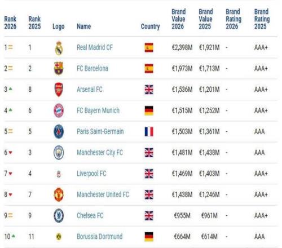Image resolution: width=282 pixels, height=248 pixels.
Task: Click the Manchester United FC crest
Action: point(59,194)
